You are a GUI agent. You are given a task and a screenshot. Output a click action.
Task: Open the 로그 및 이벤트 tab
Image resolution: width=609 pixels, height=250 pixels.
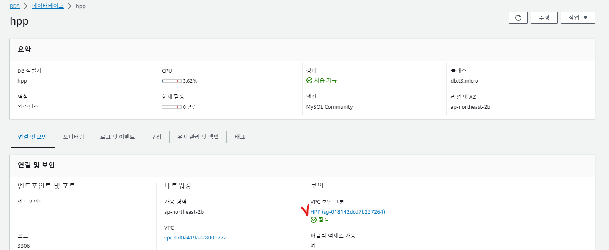(x=118, y=137)
